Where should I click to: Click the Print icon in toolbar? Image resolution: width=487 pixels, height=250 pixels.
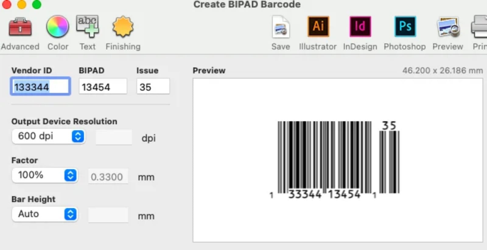tap(480, 27)
